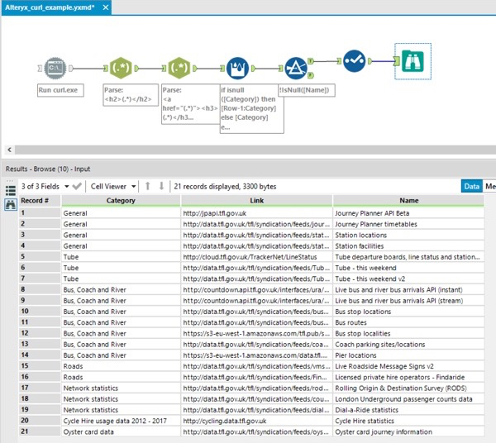Click the Filter tool False output anchor
Image resolution: width=496 pixels, height=443 pixels.
[311, 75]
